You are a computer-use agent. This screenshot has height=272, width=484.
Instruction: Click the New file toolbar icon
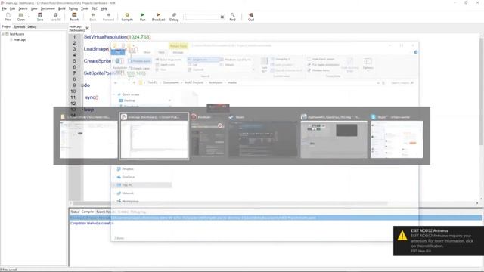8,17
